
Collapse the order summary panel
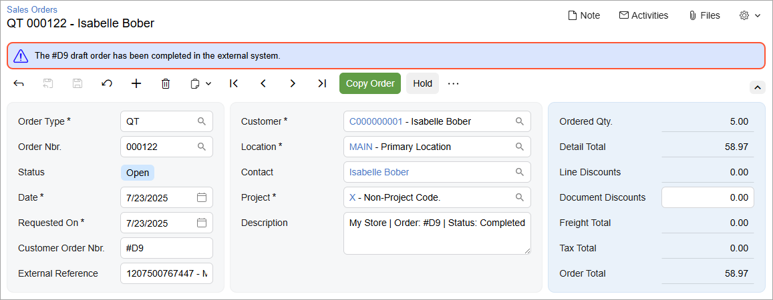click(x=757, y=87)
